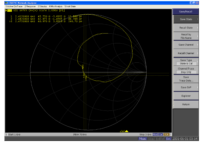Click active marker 3 row 2.4720000 GHz
Image resolution: width=200 pixels, height=142 pixels.
(x=46, y=21)
